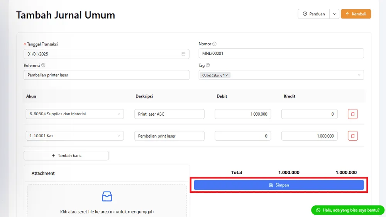This screenshot has height=217, width=386.
Task: Save the journal with Simpan
Action: pos(279,185)
